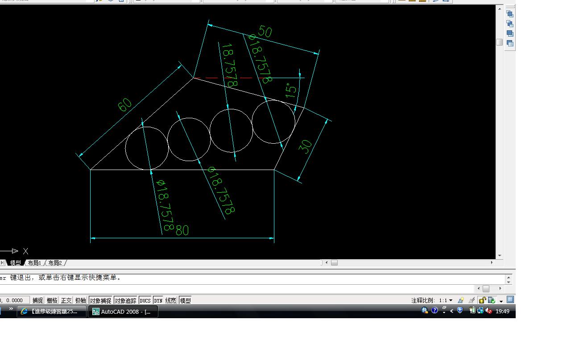571x357 pixels.
Task: Toggle 捕捉 snap mode in status bar
Action: click(38, 300)
